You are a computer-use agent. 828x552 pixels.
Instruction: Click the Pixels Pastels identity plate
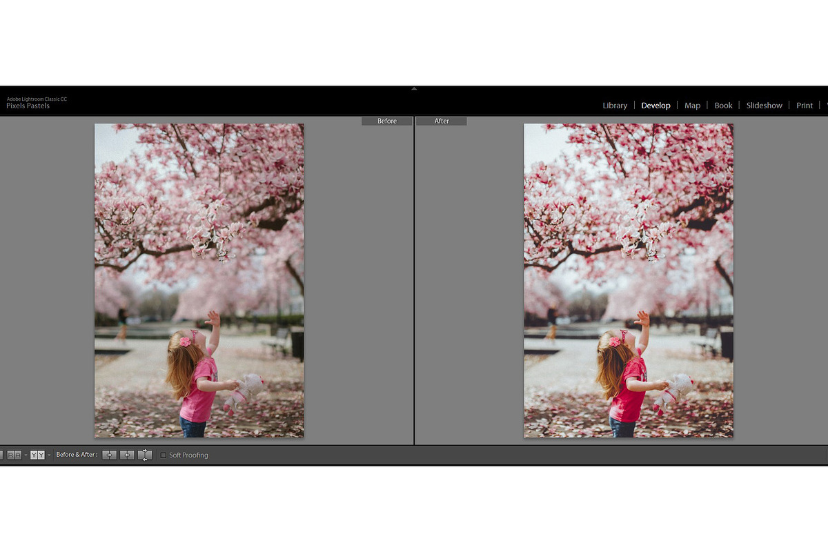[x=28, y=106]
